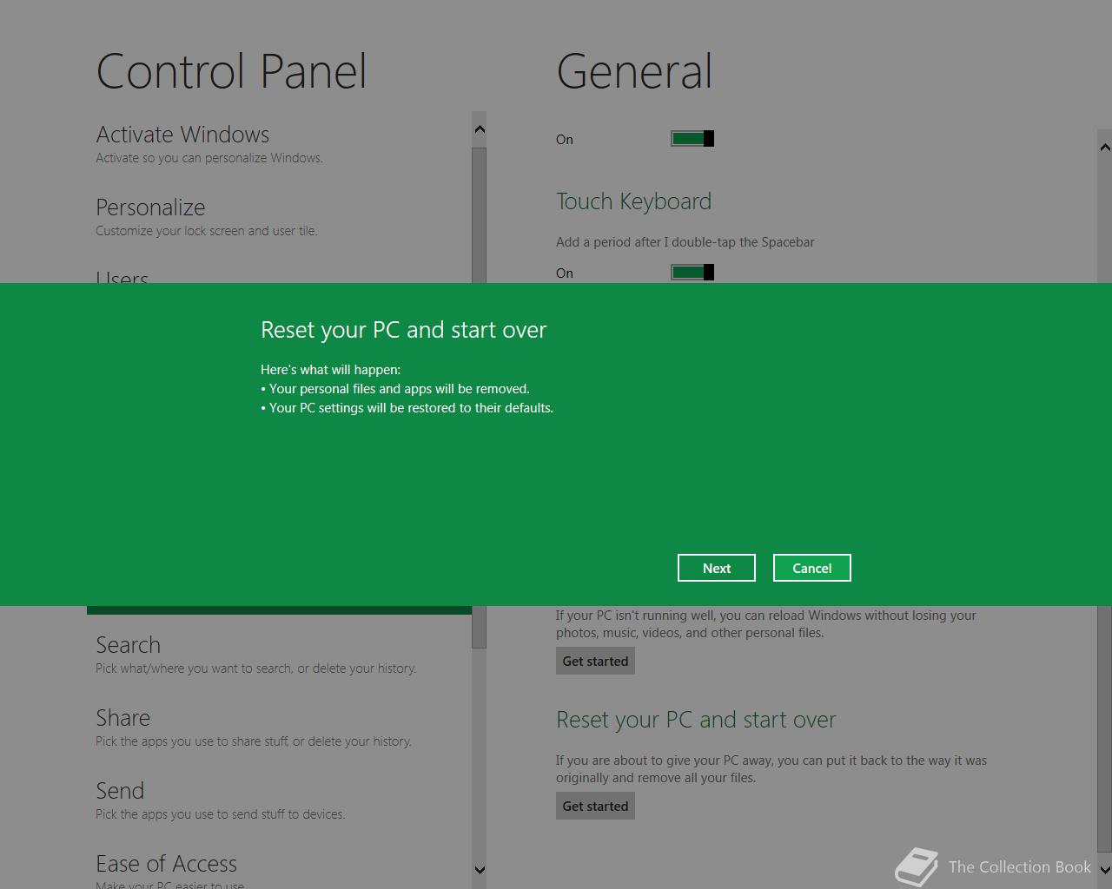
Task: Click scroll-up arrow of Control Panel list
Action: pos(479,129)
